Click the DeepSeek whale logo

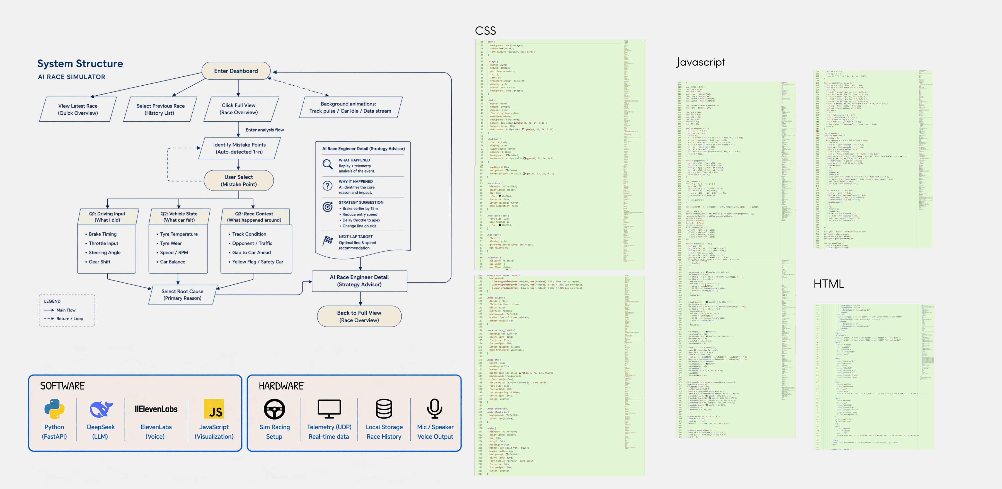(101, 409)
